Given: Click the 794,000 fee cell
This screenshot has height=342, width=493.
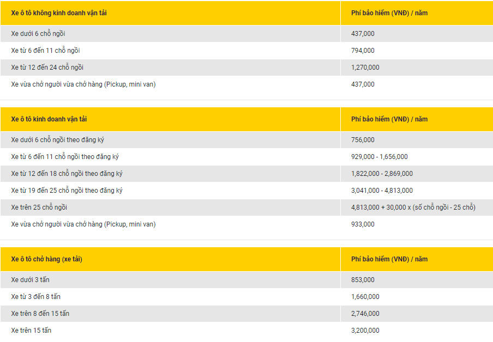Looking at the screenshot, I should pos(363,51).
